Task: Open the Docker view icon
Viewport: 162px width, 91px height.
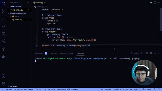Action: tap(3, 57)
